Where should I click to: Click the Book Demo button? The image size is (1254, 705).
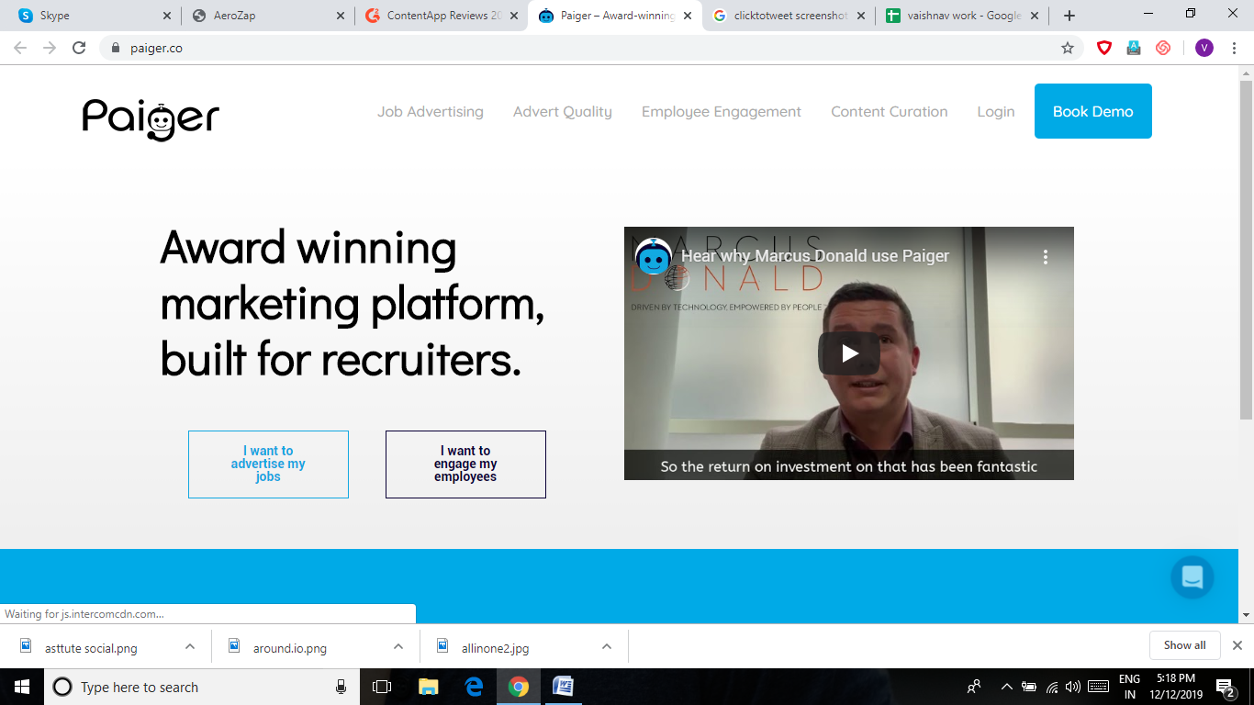[1093, 111]
